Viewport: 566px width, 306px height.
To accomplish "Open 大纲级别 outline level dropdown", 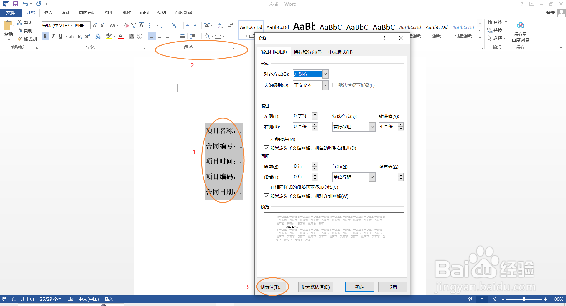I will [x=325, y=85].
